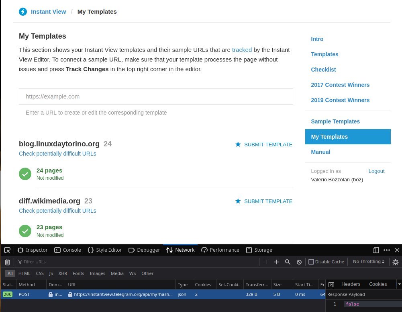Open request blocking circle-slash icon

(299, 262)
